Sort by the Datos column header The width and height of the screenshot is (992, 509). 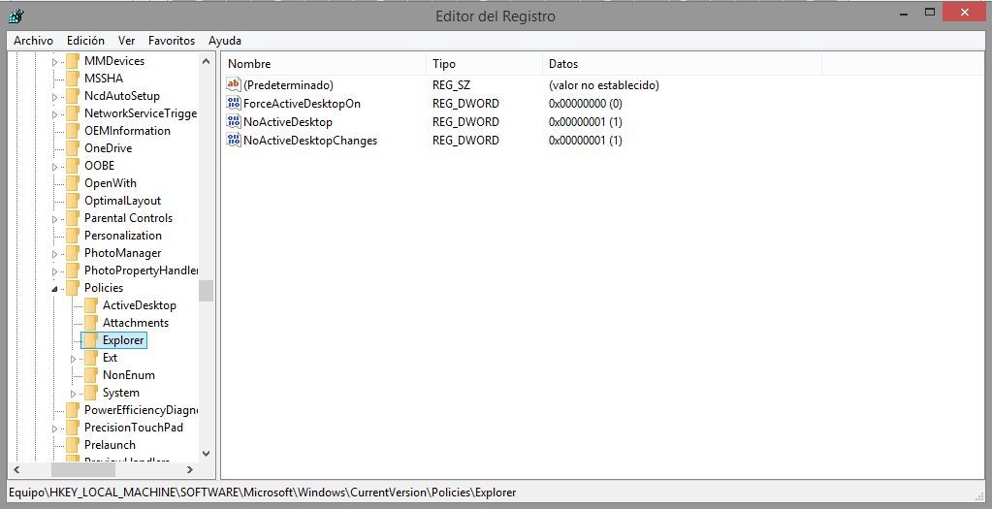tap(682, 64)
